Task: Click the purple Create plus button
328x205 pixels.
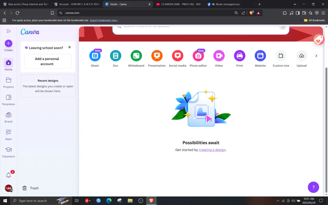Action: pos(8,43)
